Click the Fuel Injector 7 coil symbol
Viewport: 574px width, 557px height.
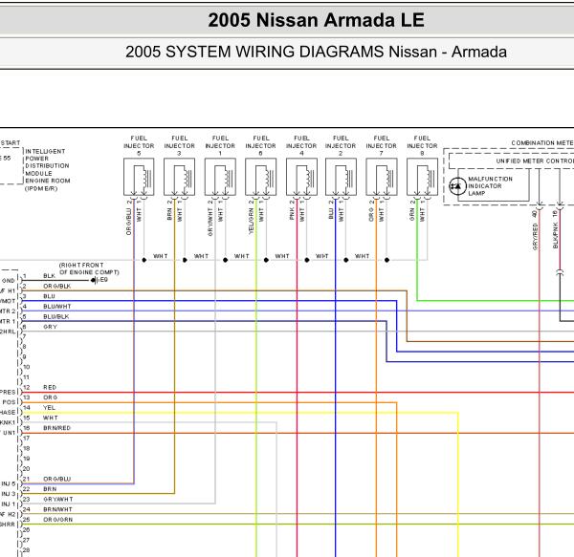(382, 177)
